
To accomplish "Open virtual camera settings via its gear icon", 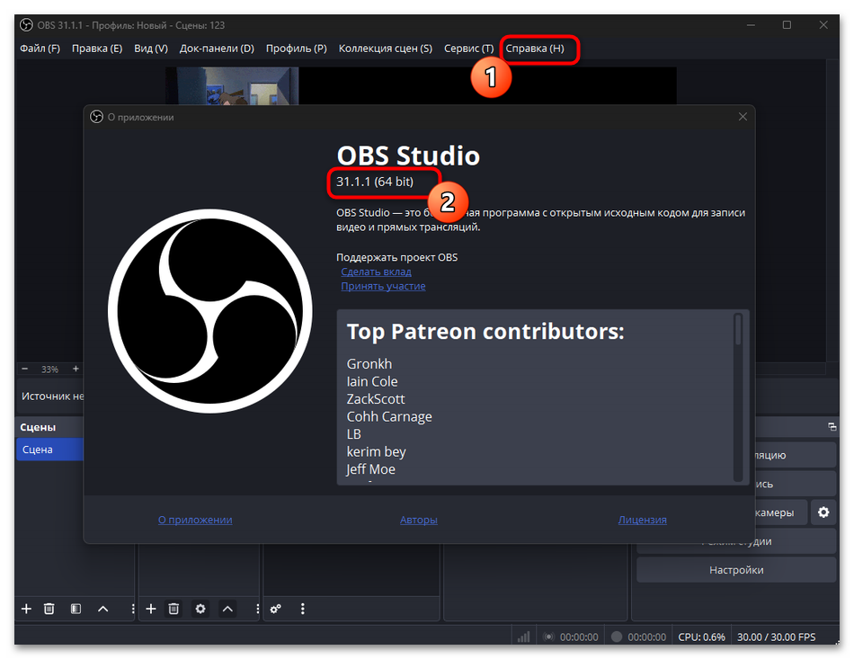I will pyautogui.click(x=823, y=512).
